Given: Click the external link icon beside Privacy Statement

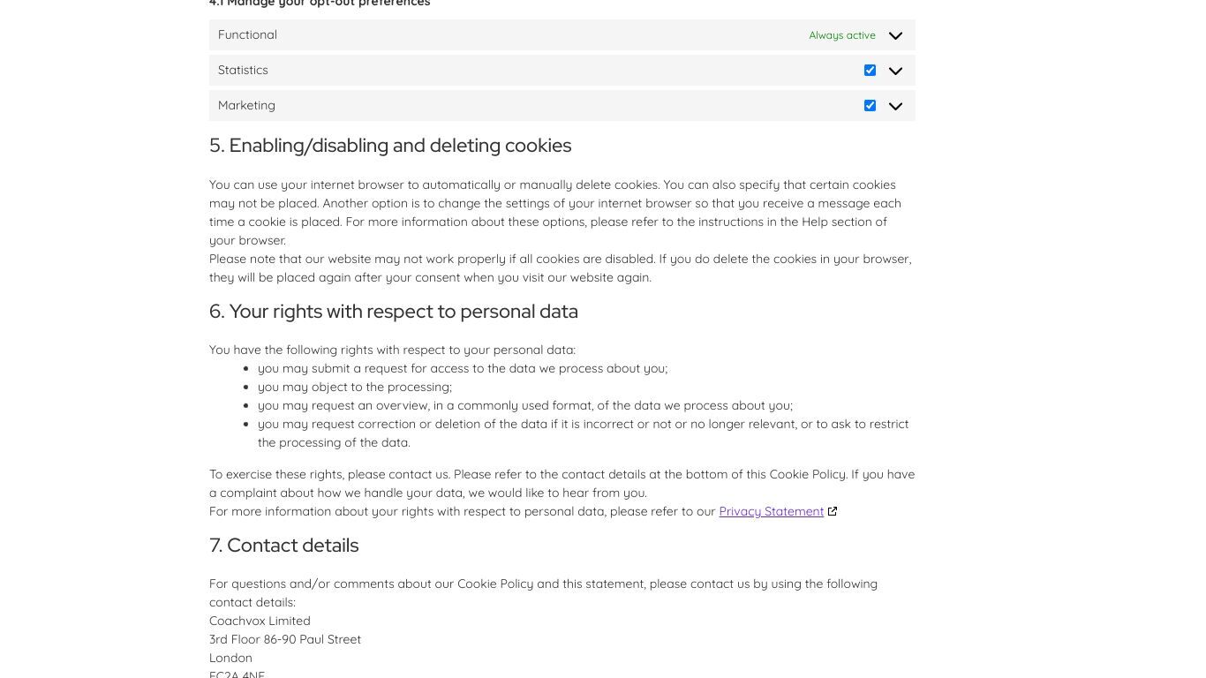Looking at the screenshot, I should (x=832, y=511).
